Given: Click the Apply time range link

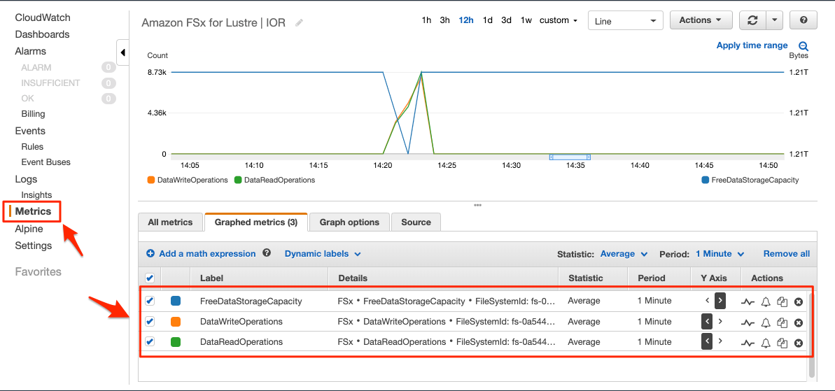Looking at the screenshot, I should 752,45.
